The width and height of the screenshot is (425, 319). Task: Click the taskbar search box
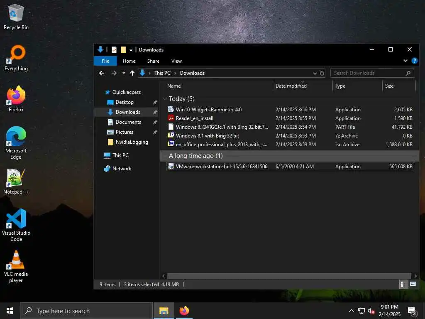pyautogui.click(x=86, y=311)
